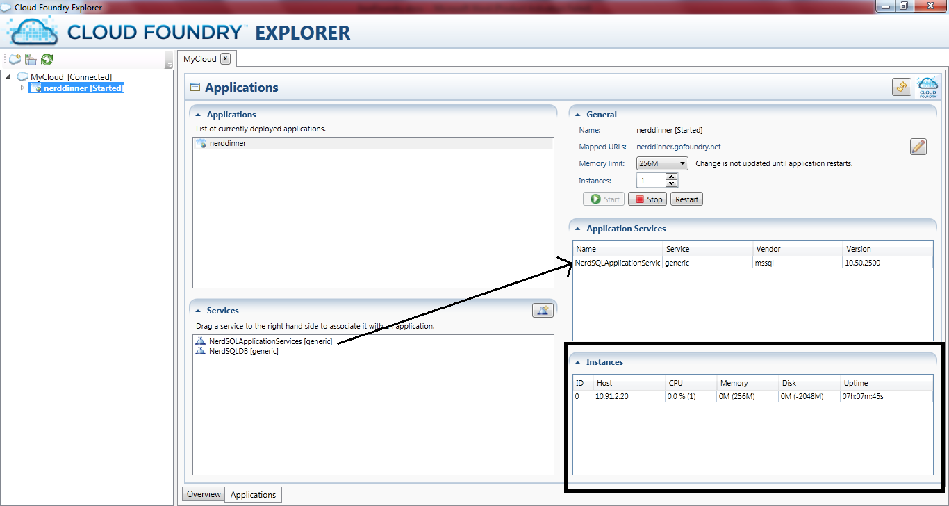
Task: Click the nerddinner app icon in tree
Action: [38, 88]
